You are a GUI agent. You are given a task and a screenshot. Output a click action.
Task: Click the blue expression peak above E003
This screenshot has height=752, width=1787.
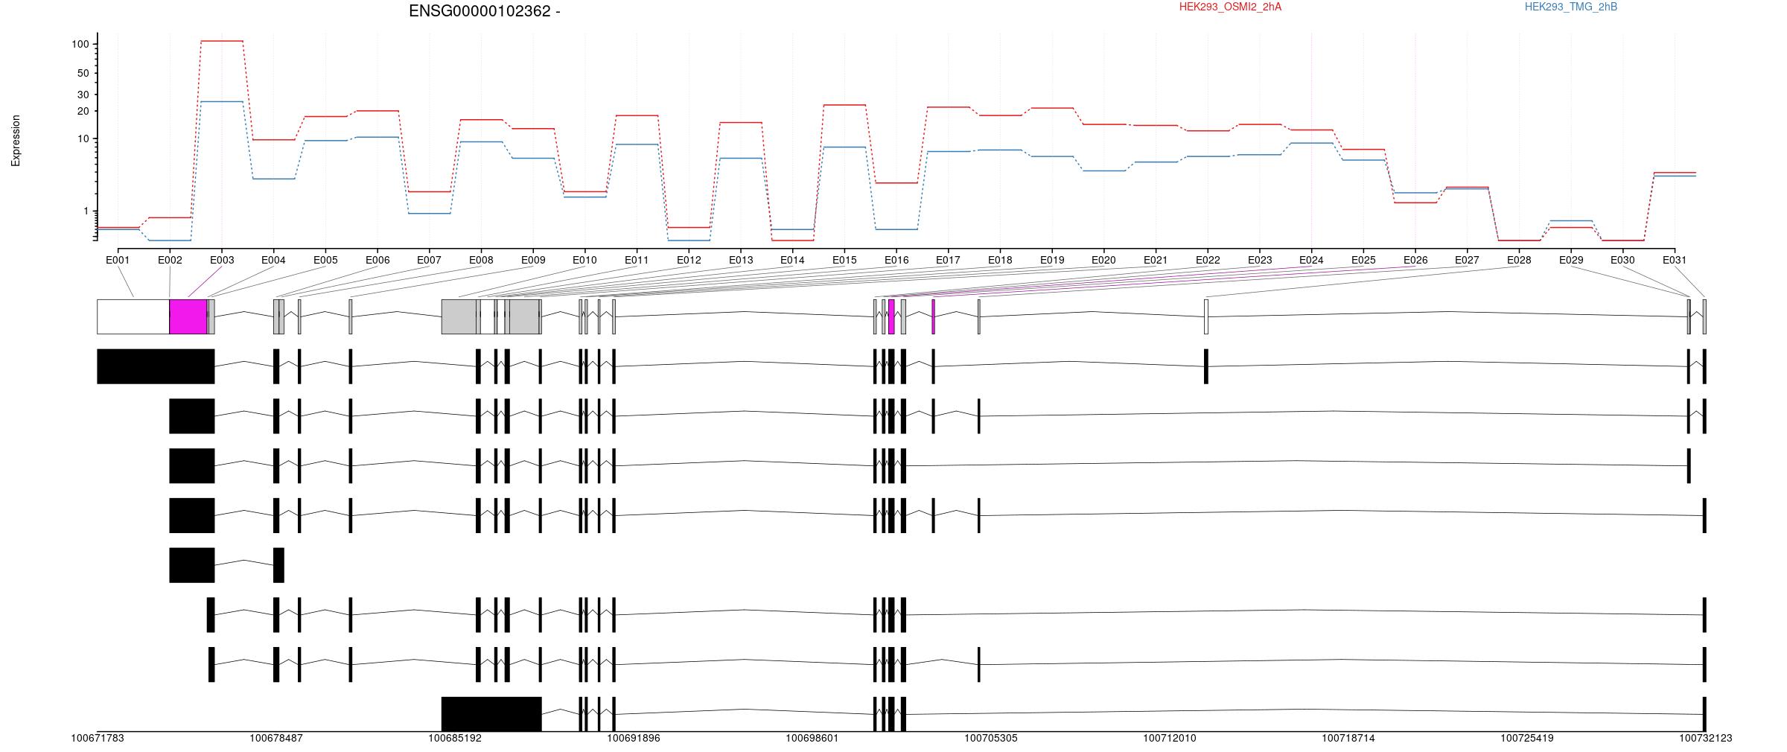tap(222, 101)
